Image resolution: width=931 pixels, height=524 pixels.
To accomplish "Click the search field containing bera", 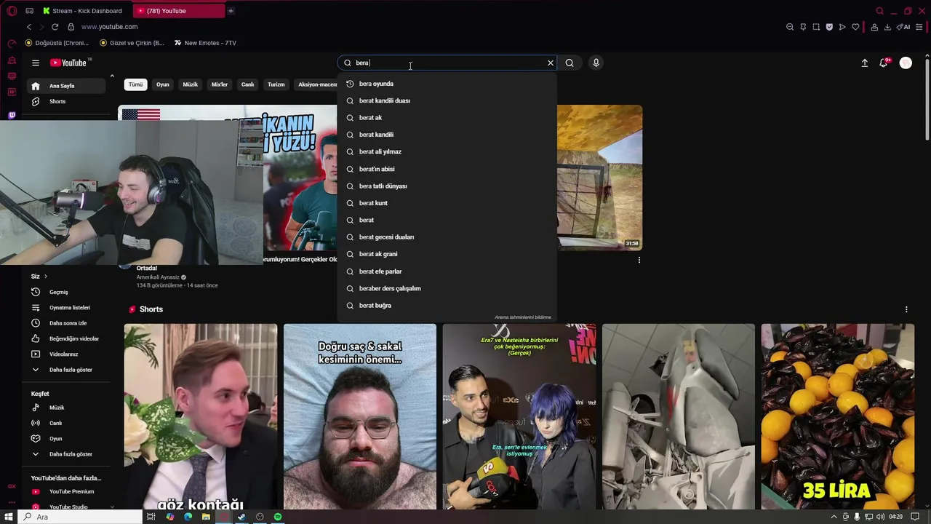I will tap(447, 63).
